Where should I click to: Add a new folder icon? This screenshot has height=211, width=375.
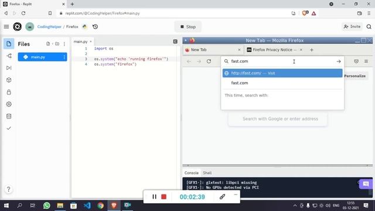click(57, 44)
